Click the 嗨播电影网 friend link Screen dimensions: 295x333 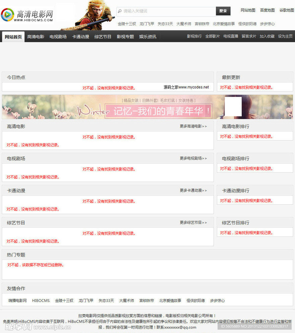pos(17,300)
